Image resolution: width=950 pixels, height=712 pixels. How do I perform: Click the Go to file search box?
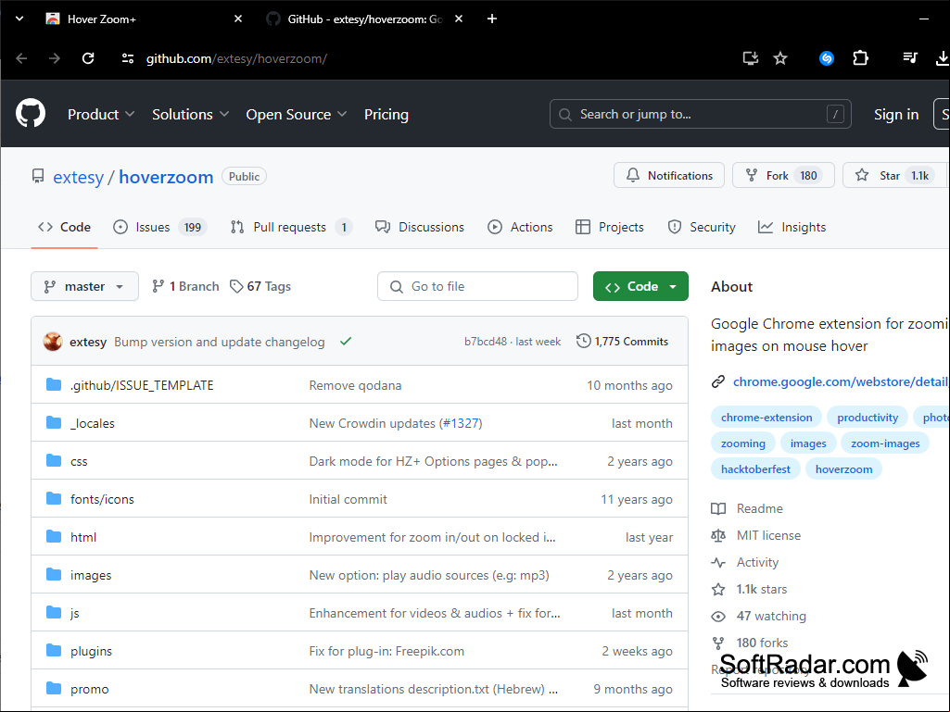click(477, 286)
